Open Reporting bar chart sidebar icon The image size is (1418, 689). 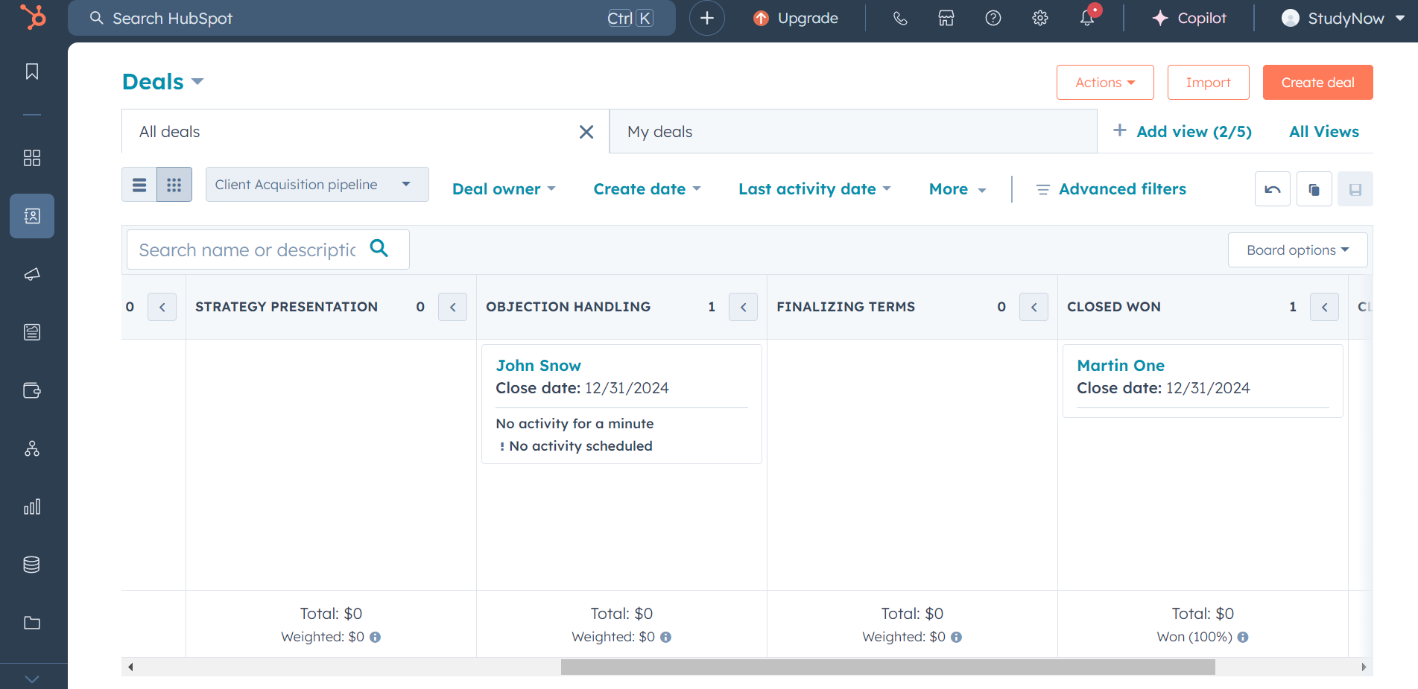coord(32,507)
